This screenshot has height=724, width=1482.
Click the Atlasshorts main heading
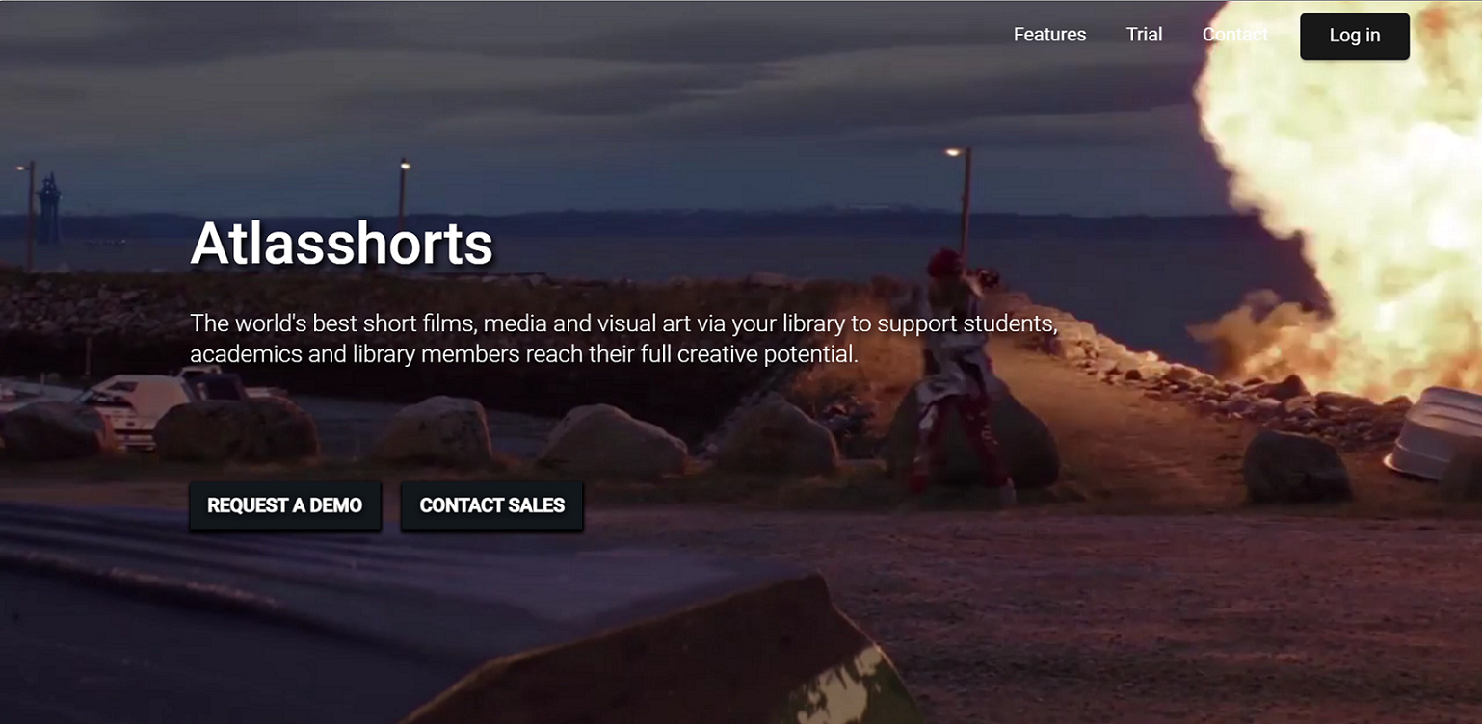341,244
